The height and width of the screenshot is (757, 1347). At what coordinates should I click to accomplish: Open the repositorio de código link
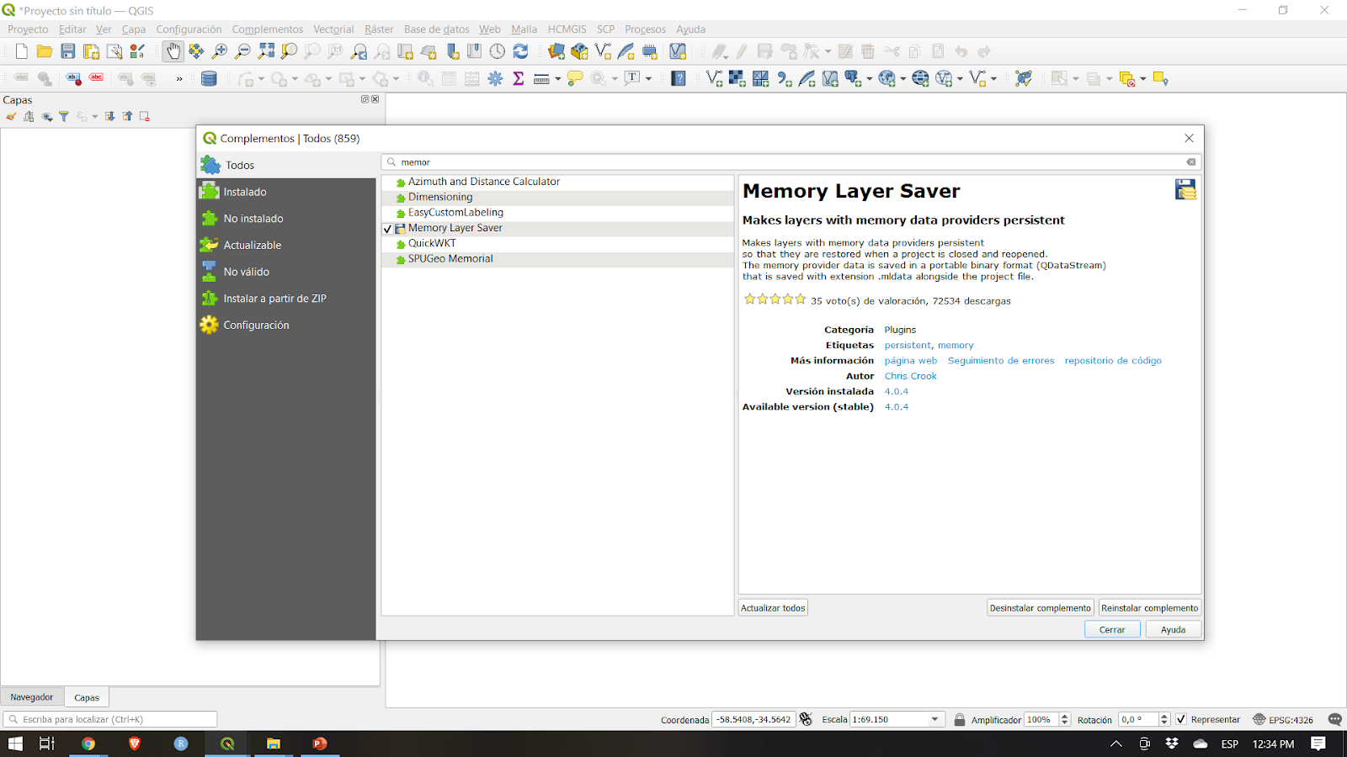(x=1113, y=361)
